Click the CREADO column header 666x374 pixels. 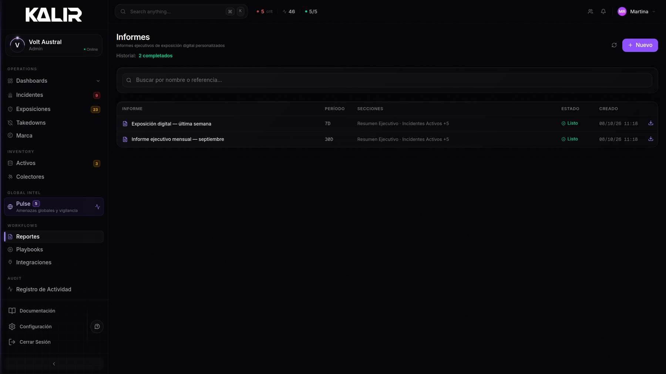(x=608, y=109)
